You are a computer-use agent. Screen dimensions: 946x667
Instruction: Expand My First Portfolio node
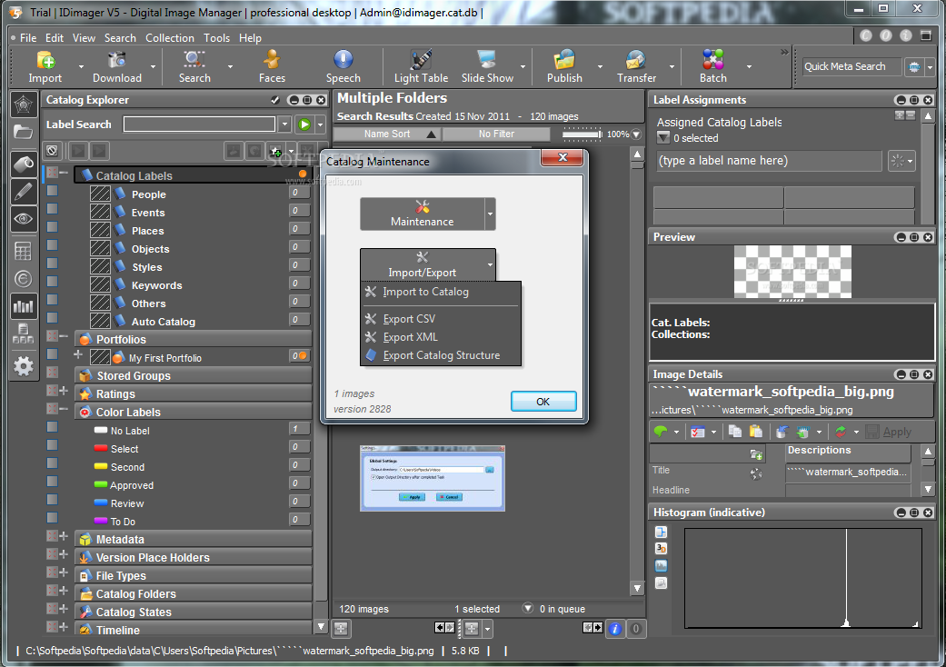click(78, 354)
